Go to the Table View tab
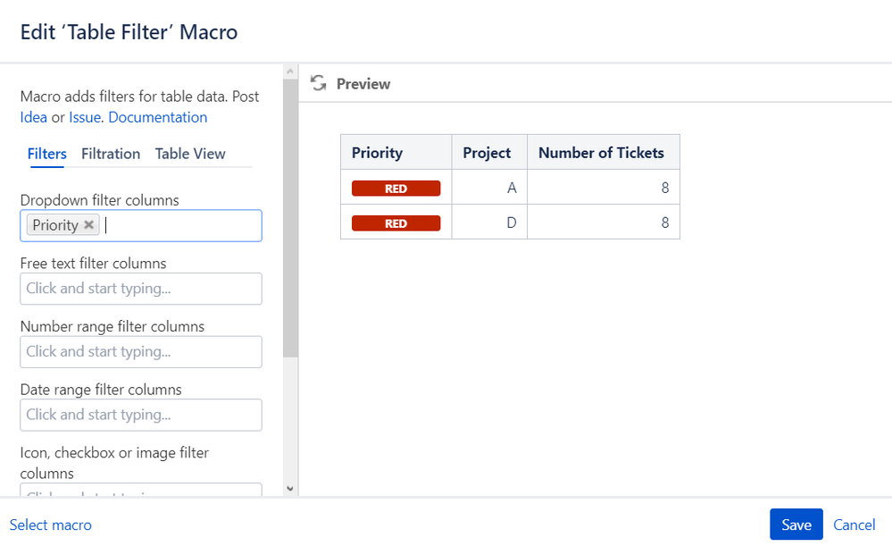 click(190, 154)
